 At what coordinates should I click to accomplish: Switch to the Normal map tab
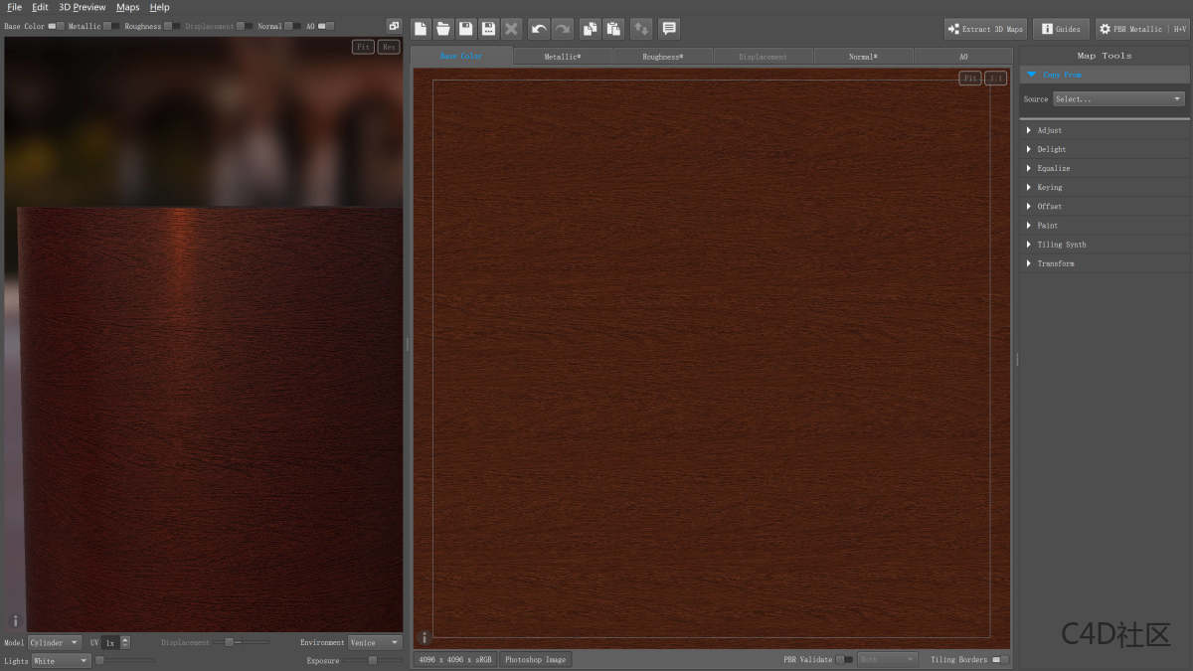pos(863,57)
